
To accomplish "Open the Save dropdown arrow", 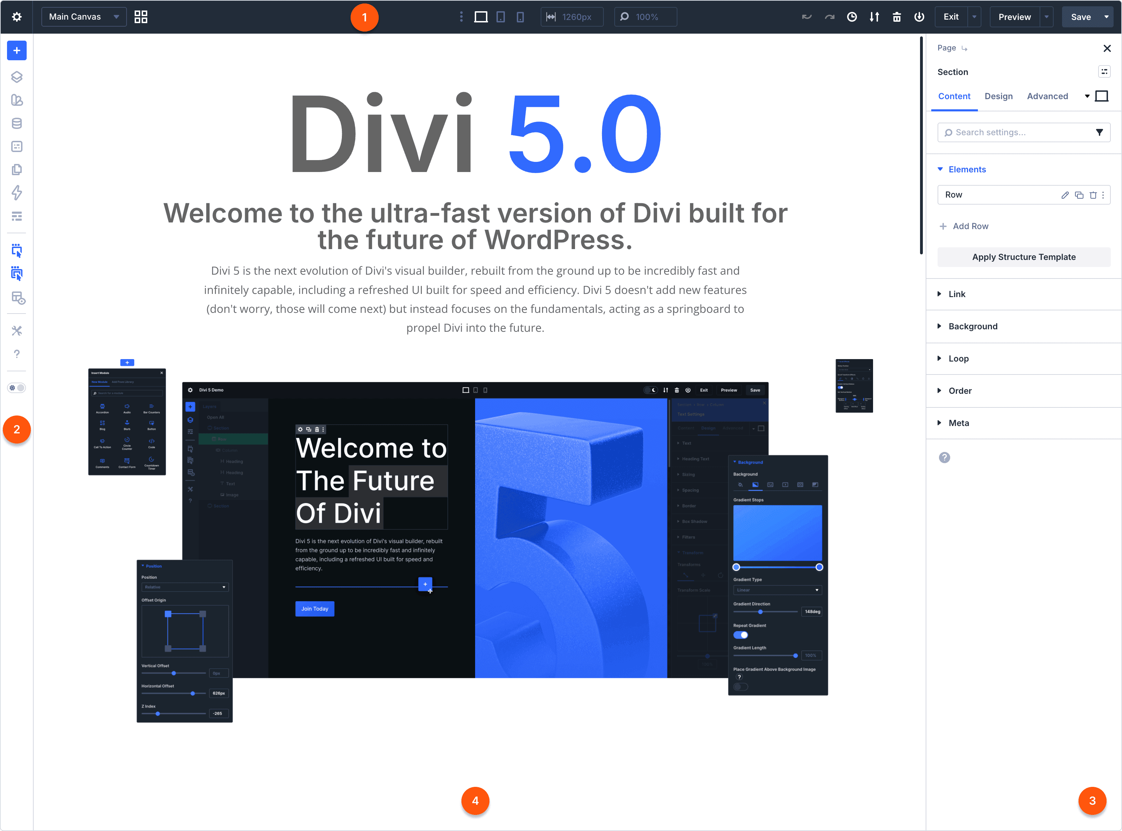I will (x=1106, y=17).
